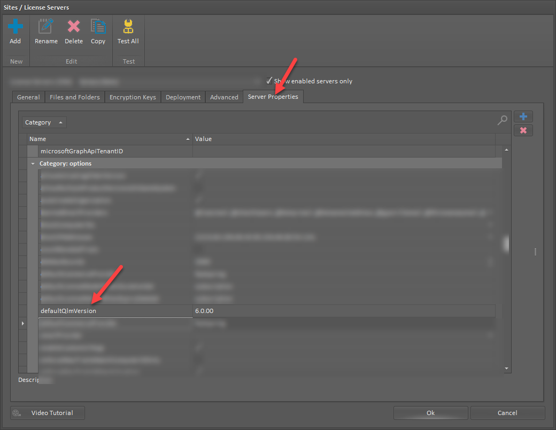Image resolution: width=556 pixels, height=430 pixels.
Task: Collapse the Category: options group
Action: coord(33,163)
